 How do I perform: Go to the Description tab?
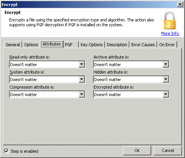click(x=117, y=45)
